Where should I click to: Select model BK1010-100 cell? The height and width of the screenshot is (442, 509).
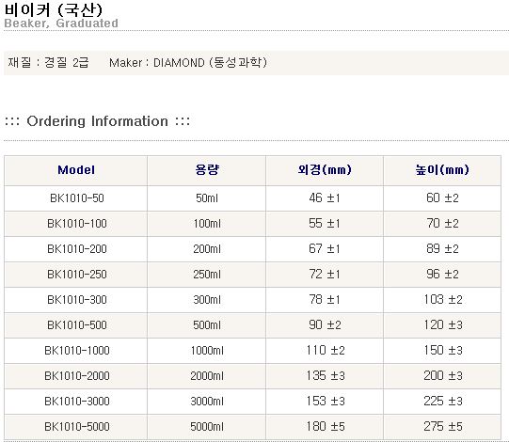coord(76,224)
